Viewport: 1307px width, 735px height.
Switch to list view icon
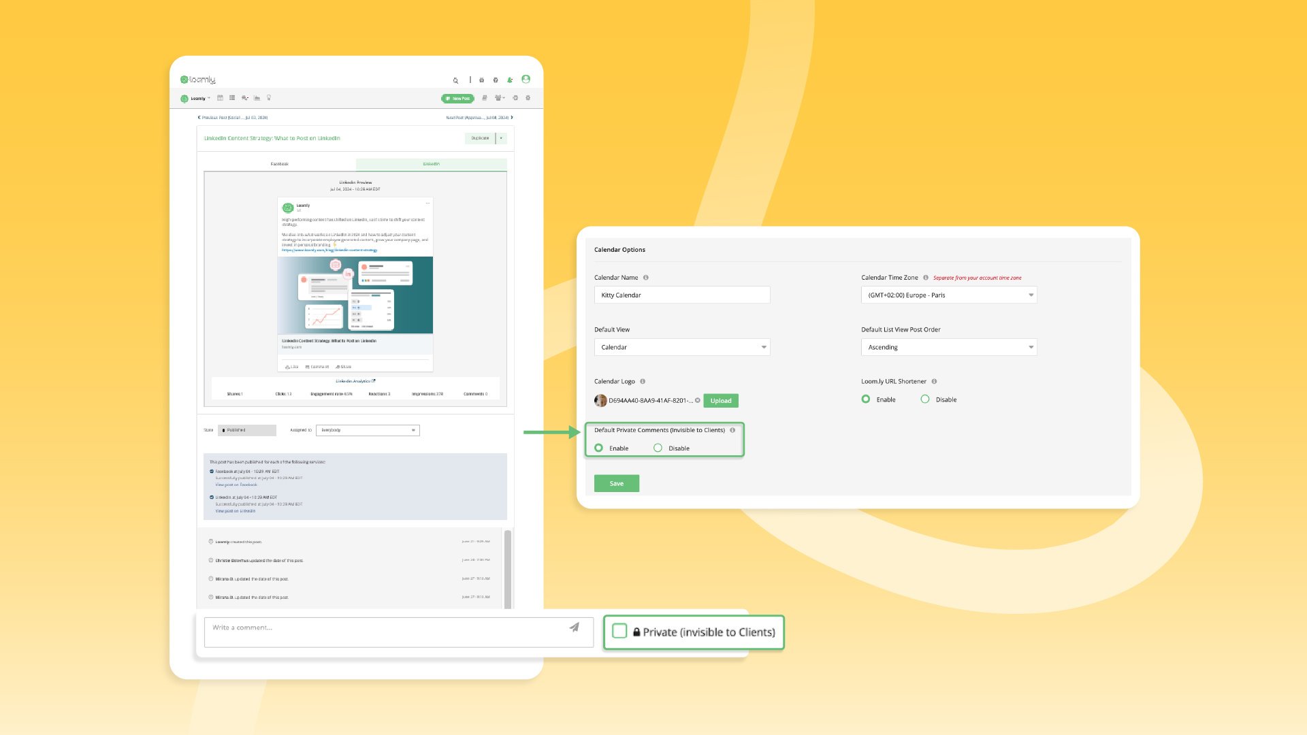232,98
